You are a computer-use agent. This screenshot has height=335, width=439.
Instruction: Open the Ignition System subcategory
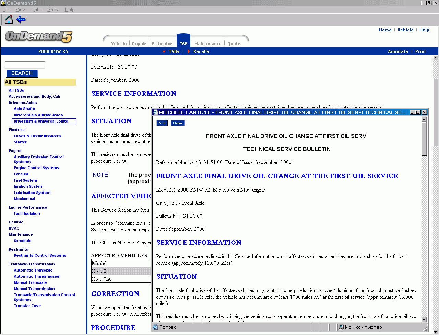point(28,186)
